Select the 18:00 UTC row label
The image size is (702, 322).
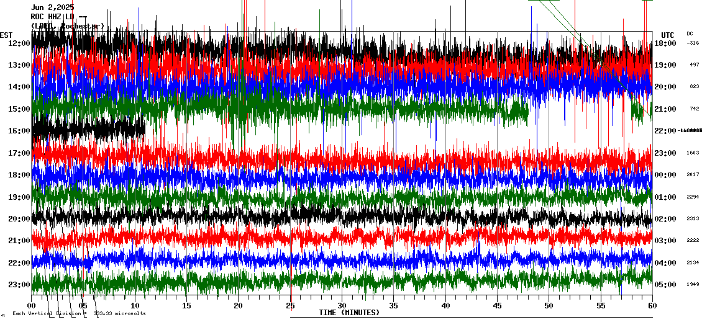(666, 43)
